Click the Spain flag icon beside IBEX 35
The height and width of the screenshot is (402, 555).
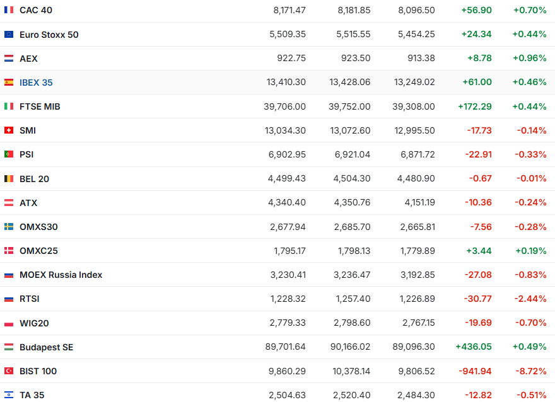9,83
